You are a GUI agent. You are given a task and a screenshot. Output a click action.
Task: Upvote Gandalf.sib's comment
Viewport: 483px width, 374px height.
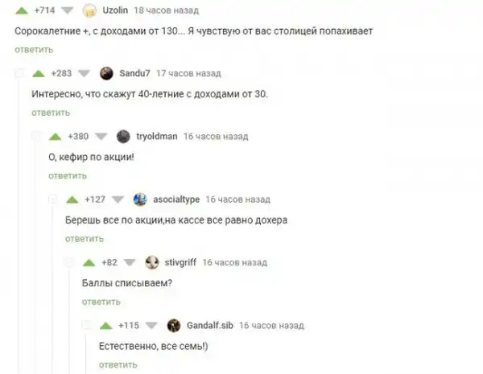[106, 326]
